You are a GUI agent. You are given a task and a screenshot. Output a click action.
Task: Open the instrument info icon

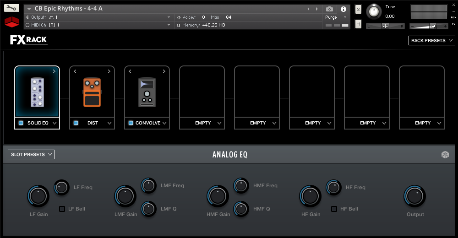[x=343, y=9]
